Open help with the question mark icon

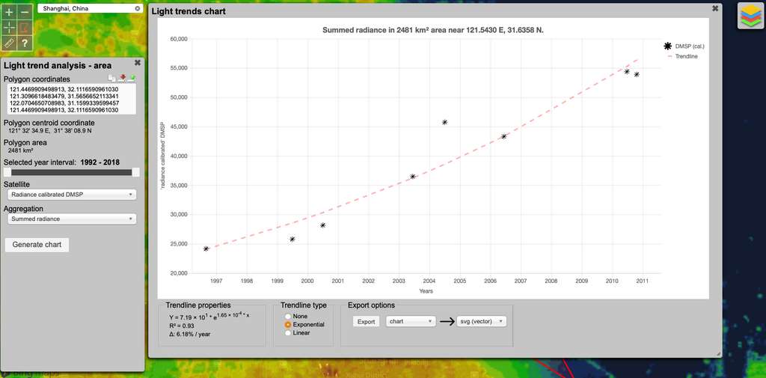[26, 43]
